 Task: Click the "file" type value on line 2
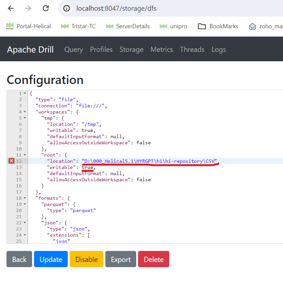[67, 100]
